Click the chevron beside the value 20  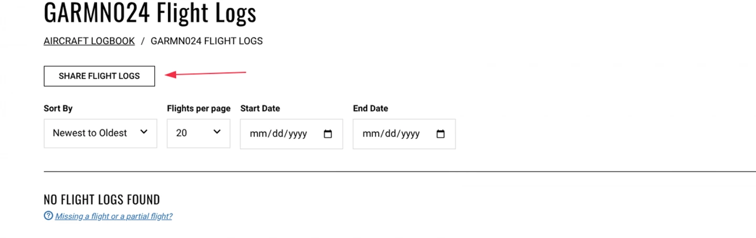[217, 132]
